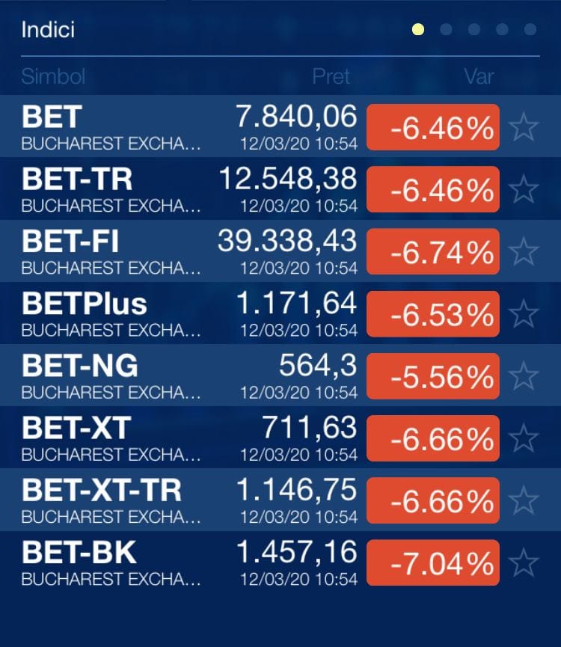Tap the star beside BET-NG
Screen dimensions: 561x647
[x=524, y=375]
